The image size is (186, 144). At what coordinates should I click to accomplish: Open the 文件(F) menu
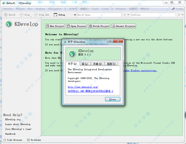coord(73,9)
